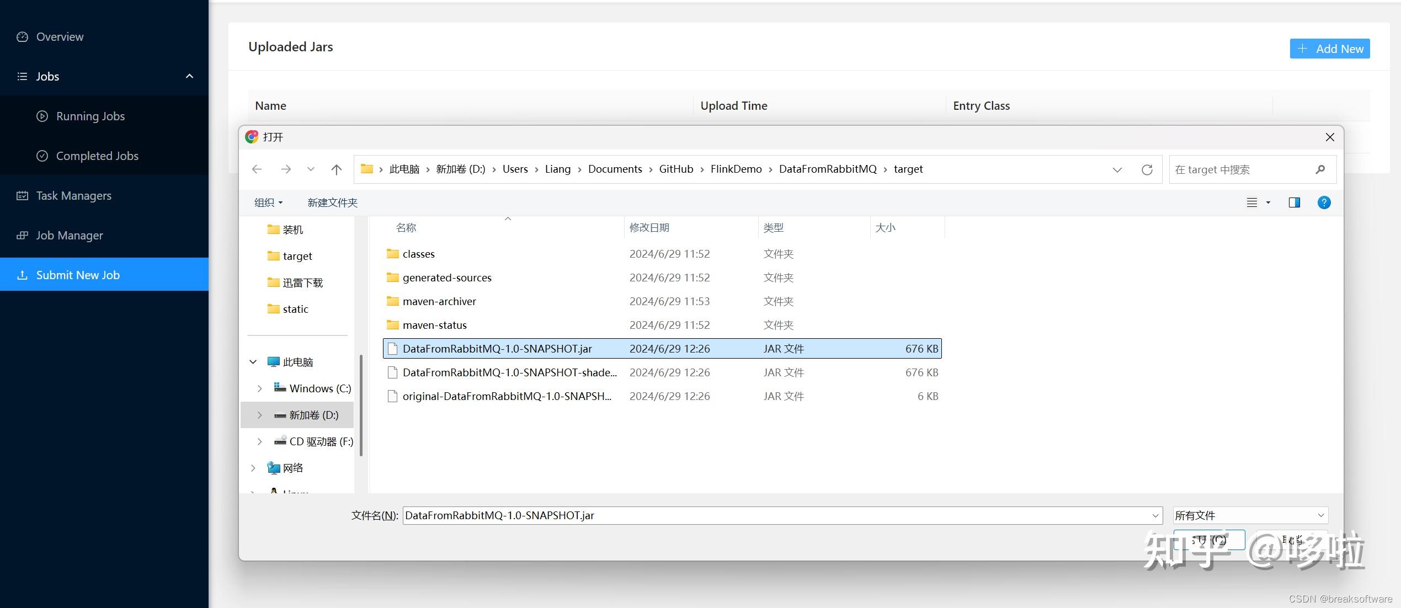Click the Submit New Job upload icon
Viewport: 1401px width, 608px height.
pos(23,274)
